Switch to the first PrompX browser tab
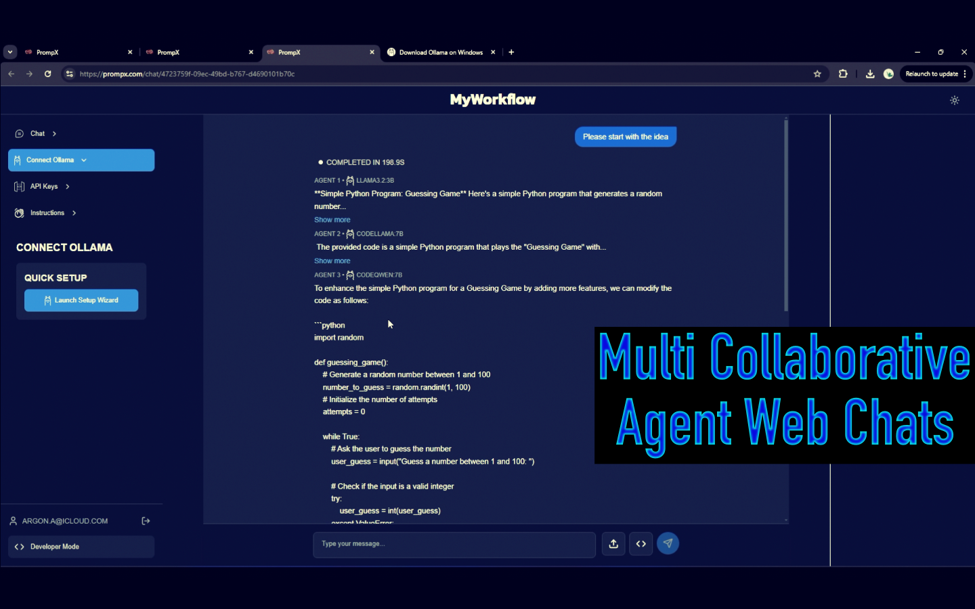Viewport: 975px width, 609px height. (x=78, y=53)
